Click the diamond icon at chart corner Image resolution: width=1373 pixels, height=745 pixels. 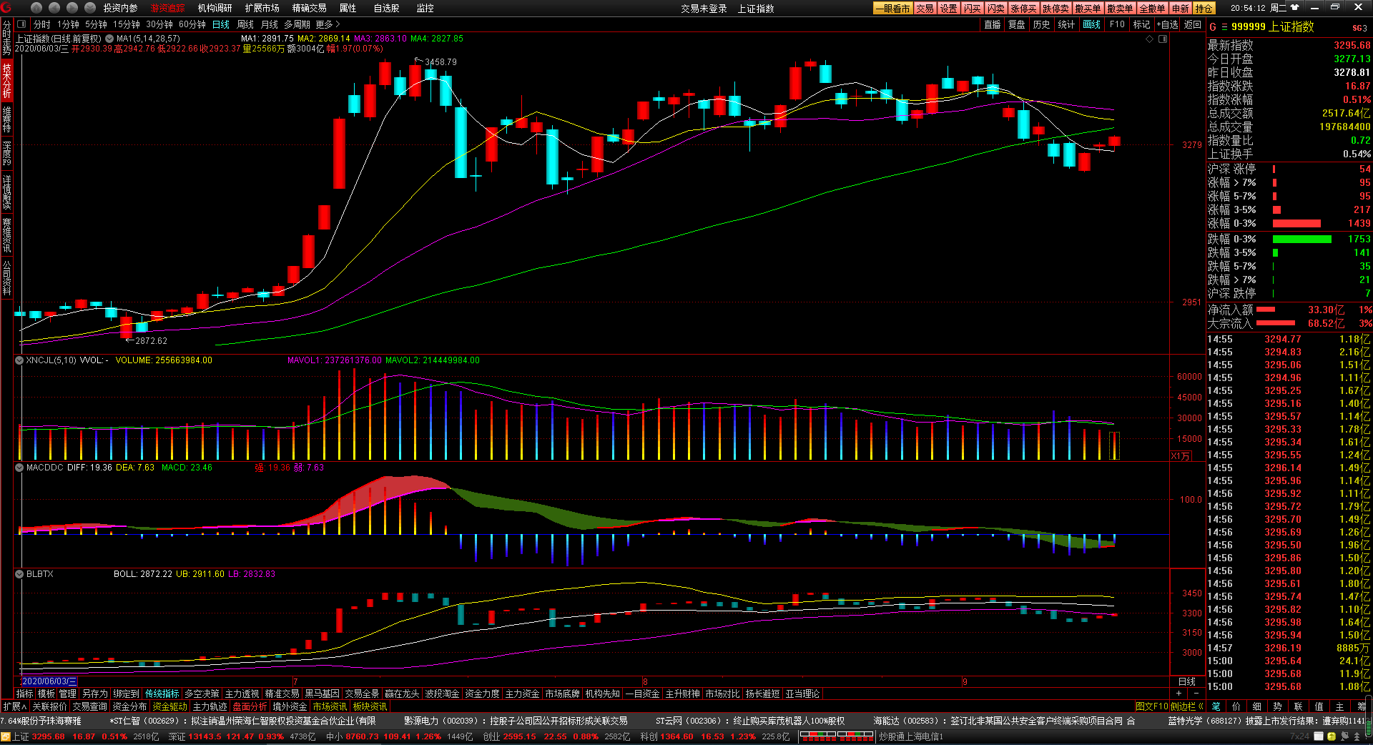tap(1150, 39)
